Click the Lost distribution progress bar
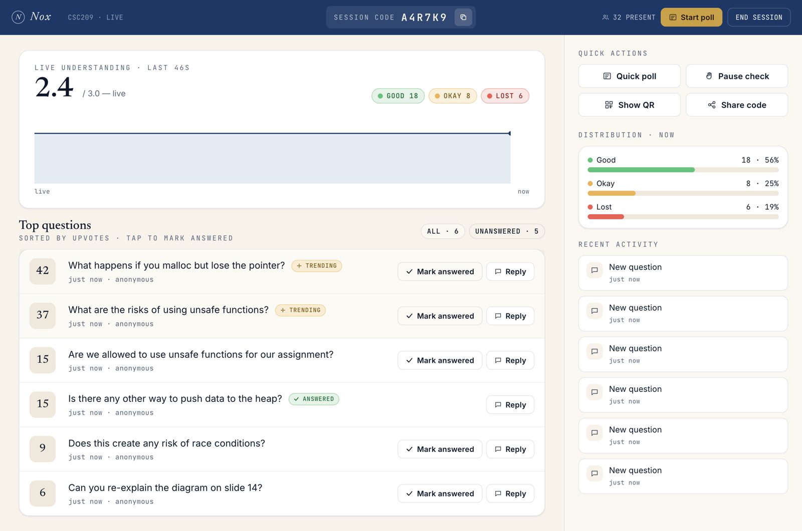The image size is (802, 531). tap(683, 217)
